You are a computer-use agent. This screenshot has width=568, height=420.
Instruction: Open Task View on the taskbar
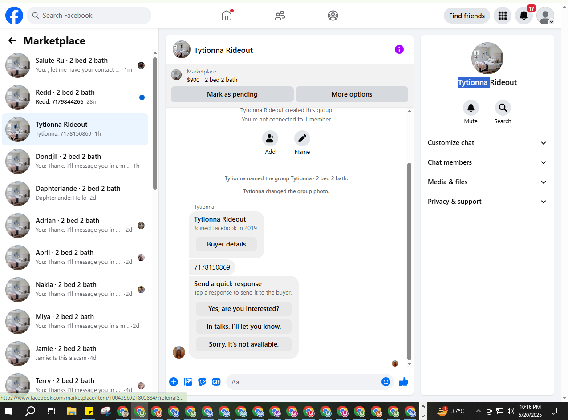pos(52,411)
